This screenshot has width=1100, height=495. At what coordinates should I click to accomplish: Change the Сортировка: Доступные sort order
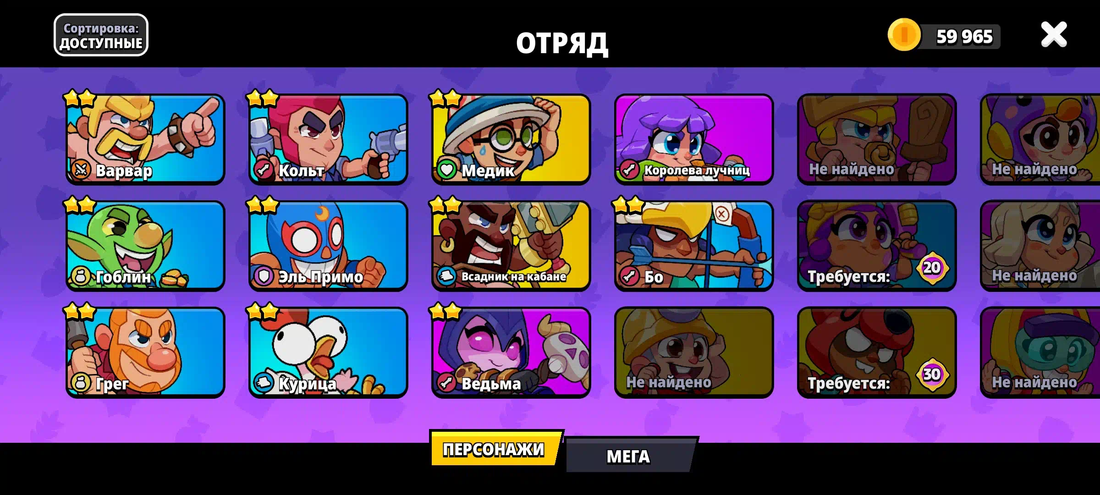pyautogui.click(x=101, y=35)
